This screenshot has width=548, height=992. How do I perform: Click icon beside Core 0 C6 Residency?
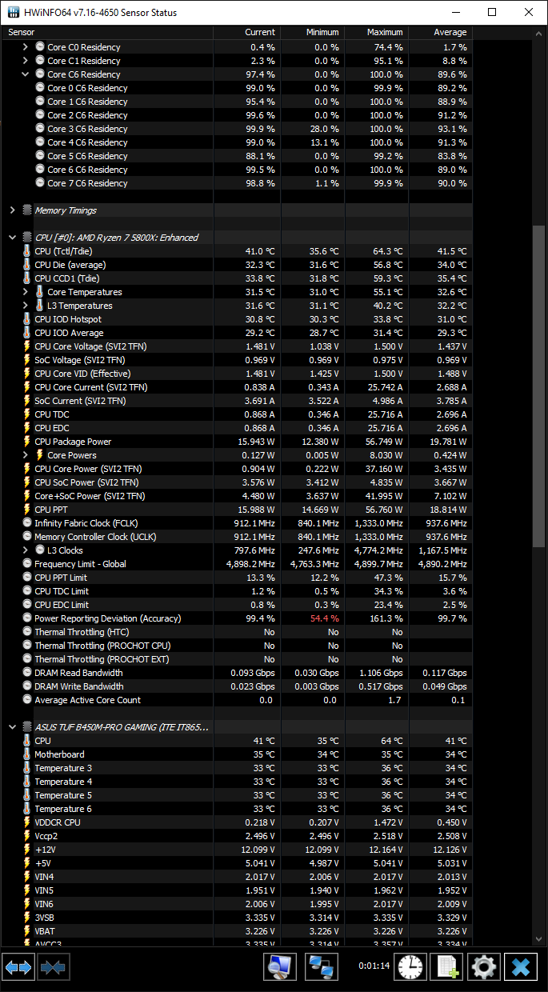[x=40, y=88]
